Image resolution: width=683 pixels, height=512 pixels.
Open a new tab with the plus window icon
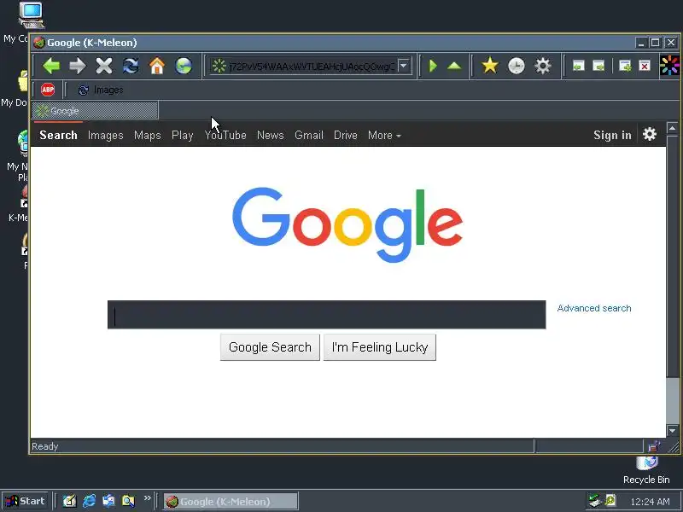(625, 66)
